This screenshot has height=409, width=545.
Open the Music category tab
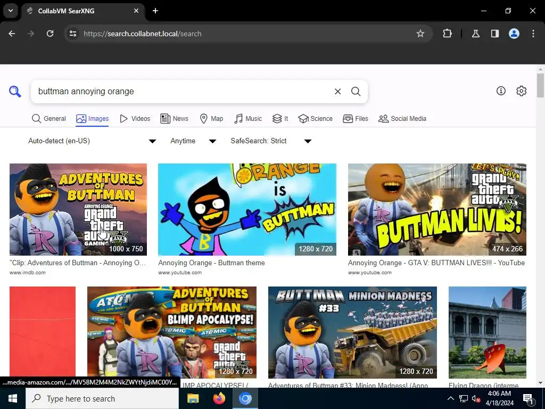[248, 119]
